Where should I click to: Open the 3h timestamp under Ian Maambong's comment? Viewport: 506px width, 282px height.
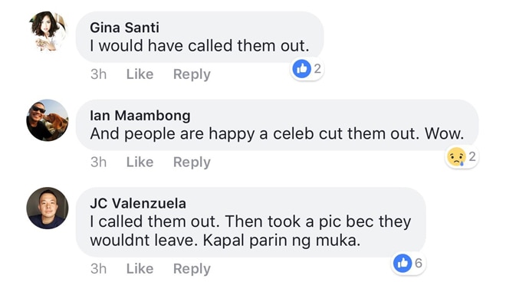[98, 162]
